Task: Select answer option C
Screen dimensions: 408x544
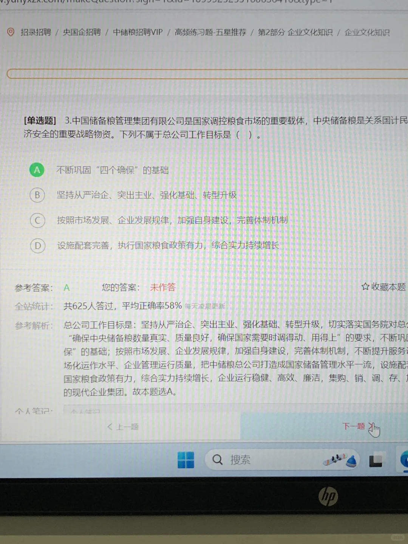Action: [37, 221]
